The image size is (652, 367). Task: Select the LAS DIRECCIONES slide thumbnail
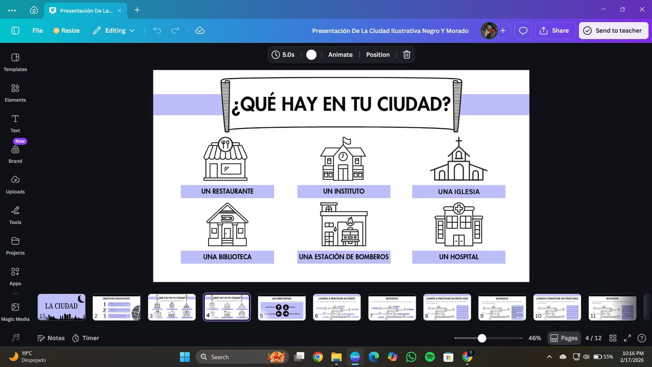coord(282,307)
